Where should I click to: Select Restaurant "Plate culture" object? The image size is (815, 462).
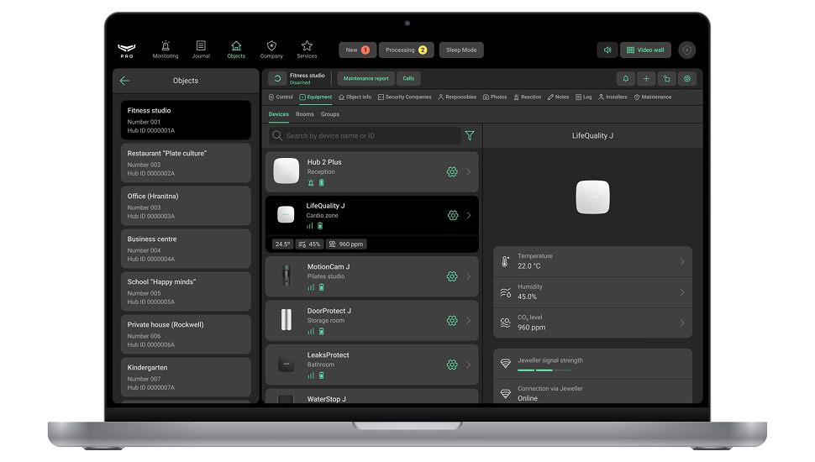(x=186, y=163)
